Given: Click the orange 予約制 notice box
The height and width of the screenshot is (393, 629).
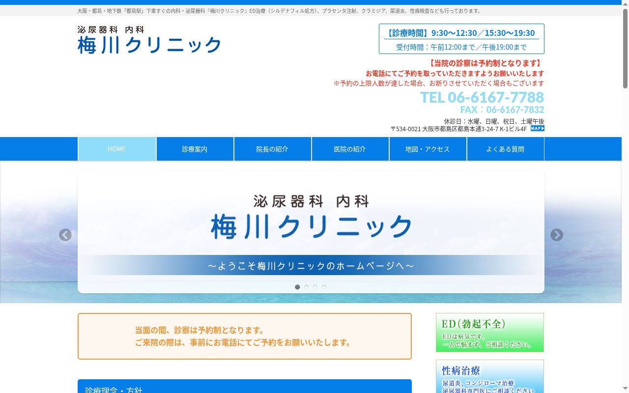Looking at the screenshot, I should [245, 337].
